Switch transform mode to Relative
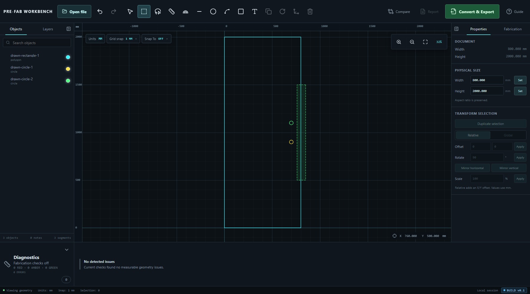 click(473, 135)
